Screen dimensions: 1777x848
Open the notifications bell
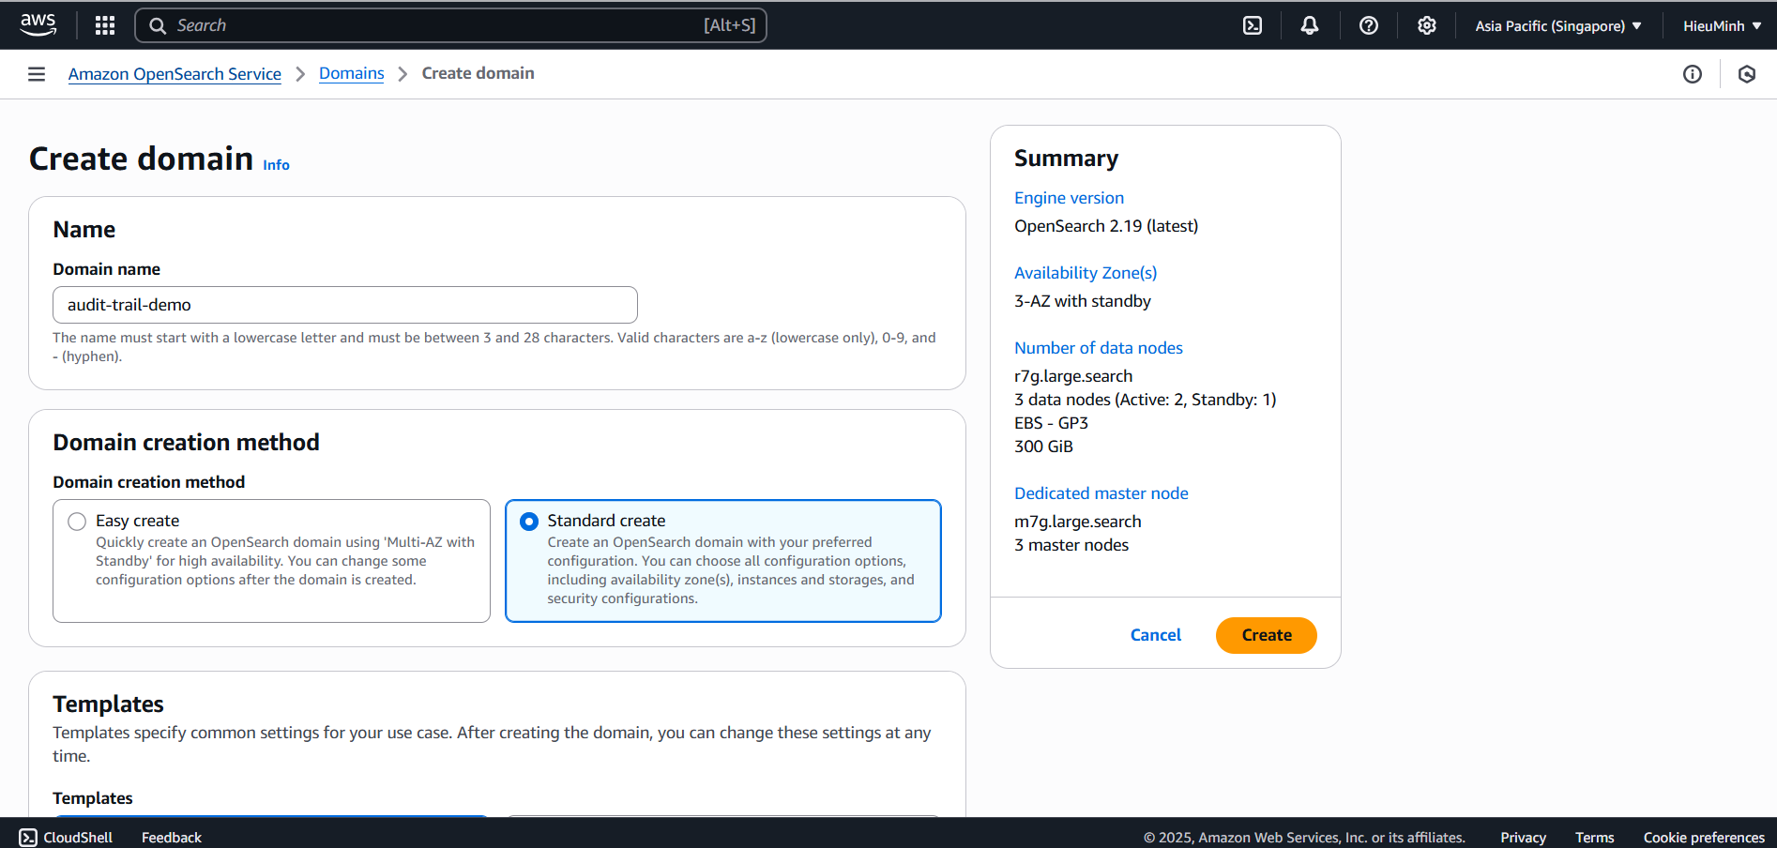(1310, 25)
